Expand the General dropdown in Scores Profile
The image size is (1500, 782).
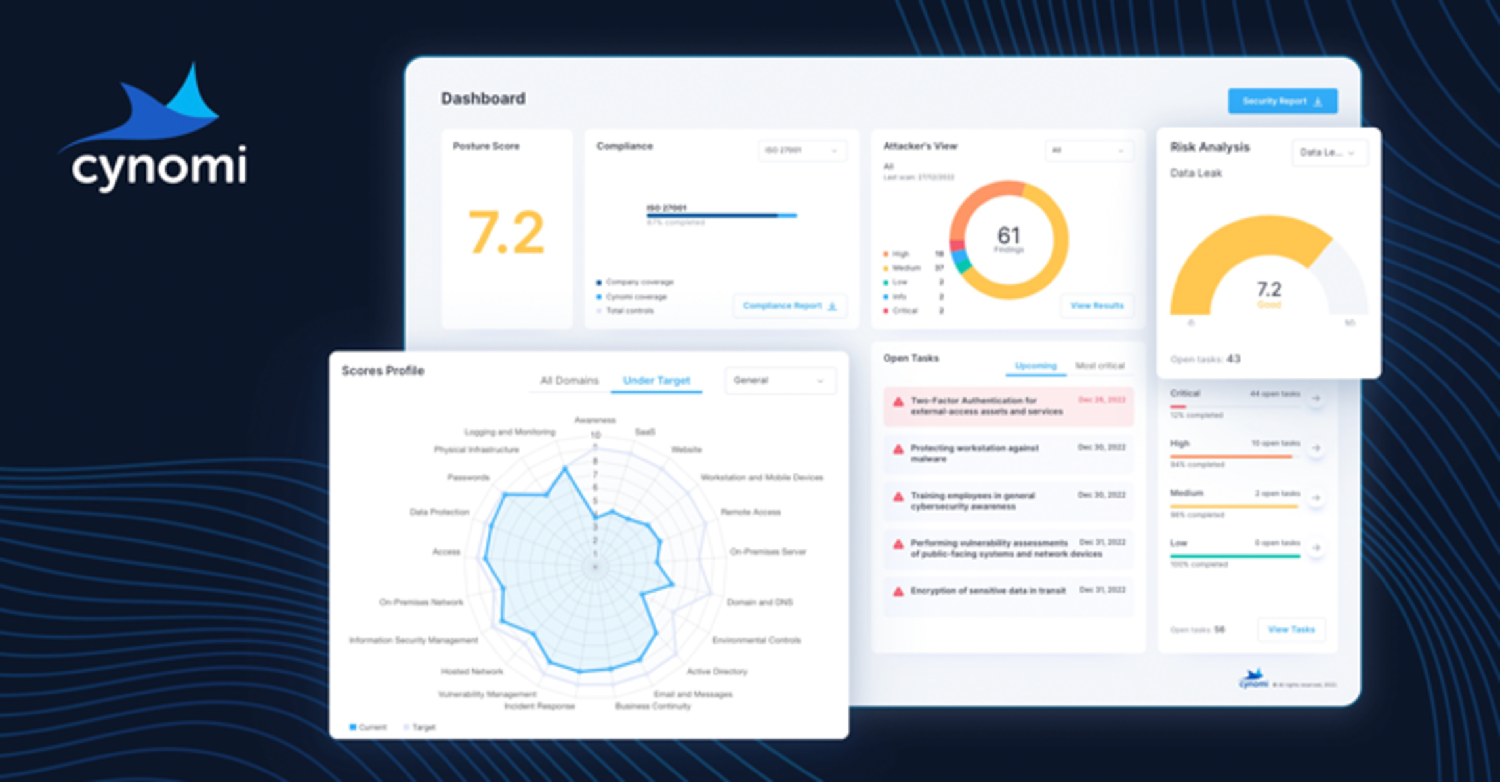point(780,381)
